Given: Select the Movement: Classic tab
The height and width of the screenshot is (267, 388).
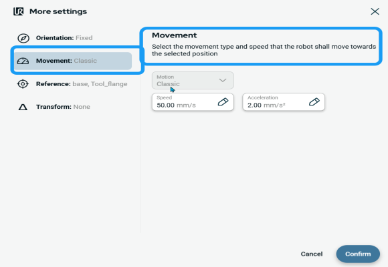Looking at the screenshot, I should [73, 61].
